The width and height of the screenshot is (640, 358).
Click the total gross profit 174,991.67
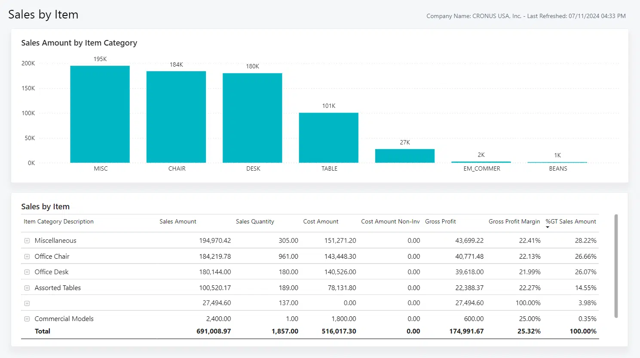point(466,331)
